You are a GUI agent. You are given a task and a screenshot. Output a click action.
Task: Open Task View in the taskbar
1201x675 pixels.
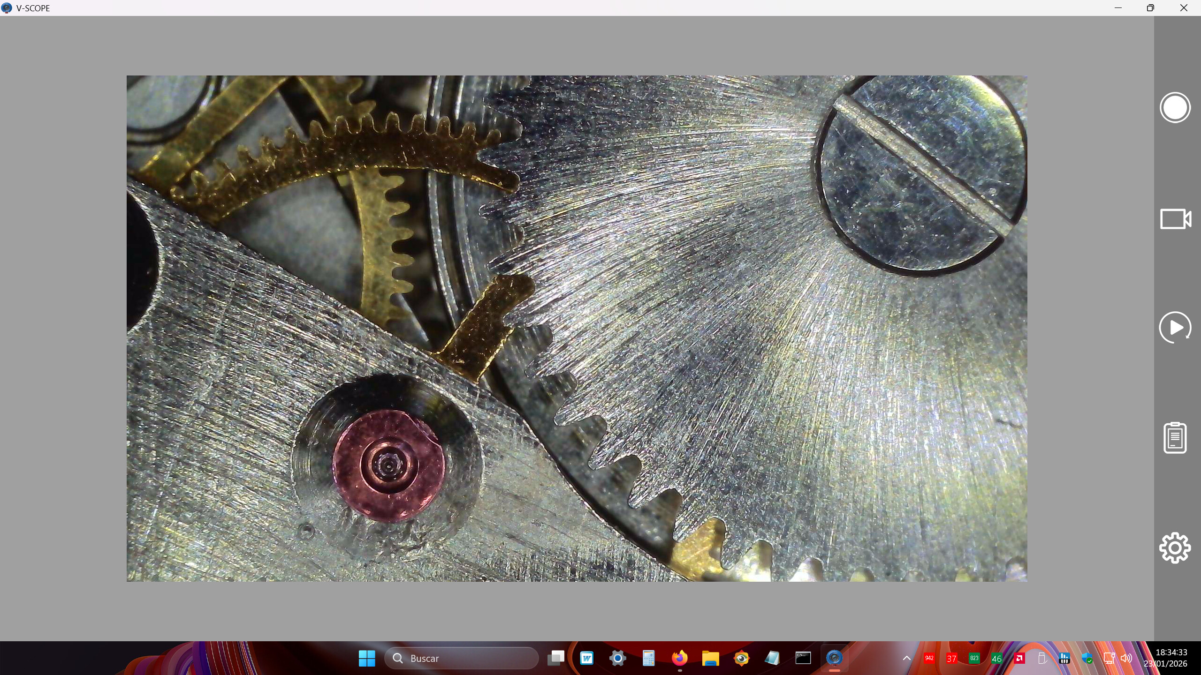coord(556,658)
